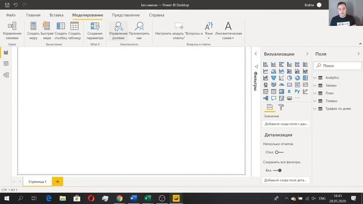The height and width of the screenshot is (204, 363).
Task: Select the donut chart visualization
Action: click(297, 78)
